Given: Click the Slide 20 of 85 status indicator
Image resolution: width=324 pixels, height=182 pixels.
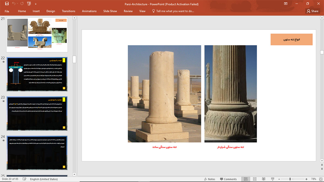Looking at the screenshot, I should 10,179.
